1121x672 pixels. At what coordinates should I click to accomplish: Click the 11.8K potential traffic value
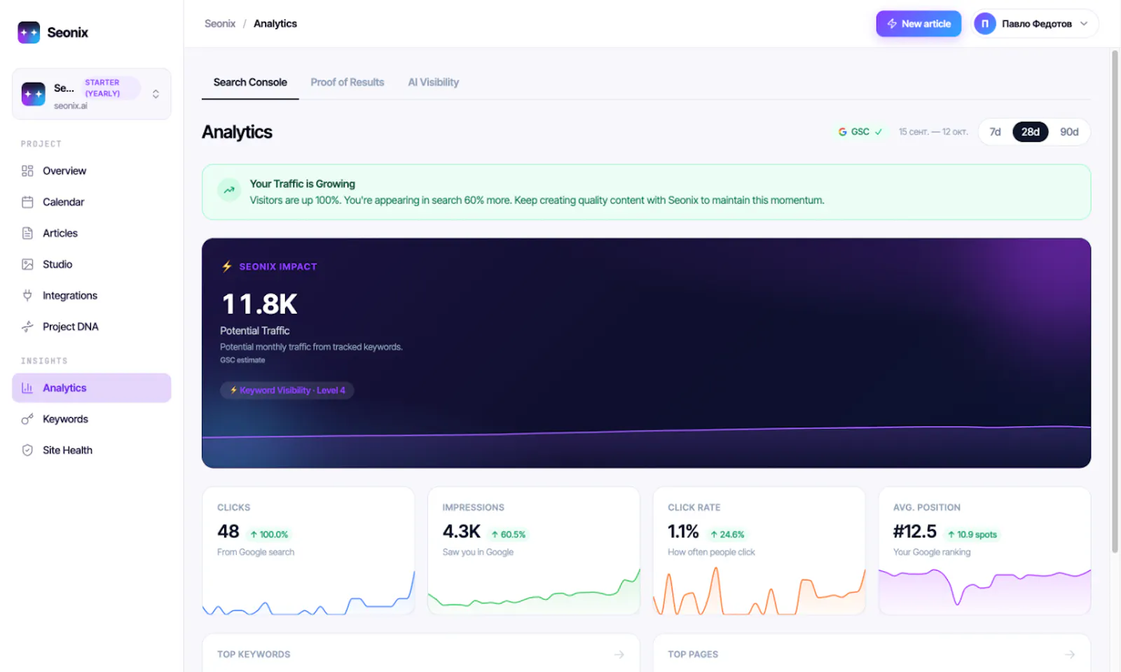260,304
